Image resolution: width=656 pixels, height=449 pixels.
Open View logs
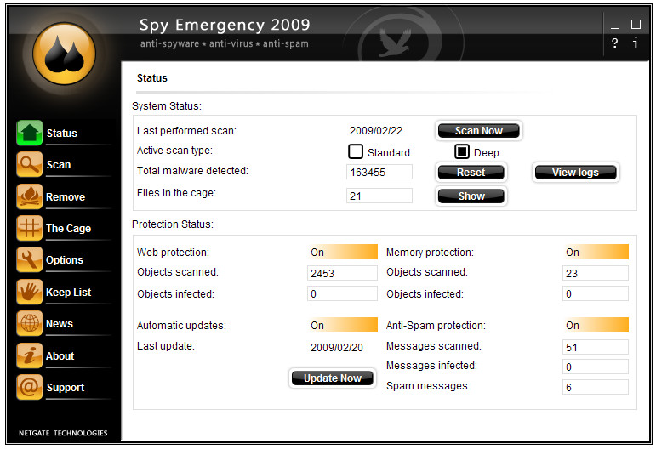[x=575, y=173]
